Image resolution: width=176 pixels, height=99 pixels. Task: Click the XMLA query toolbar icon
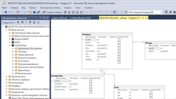(77, 12)
